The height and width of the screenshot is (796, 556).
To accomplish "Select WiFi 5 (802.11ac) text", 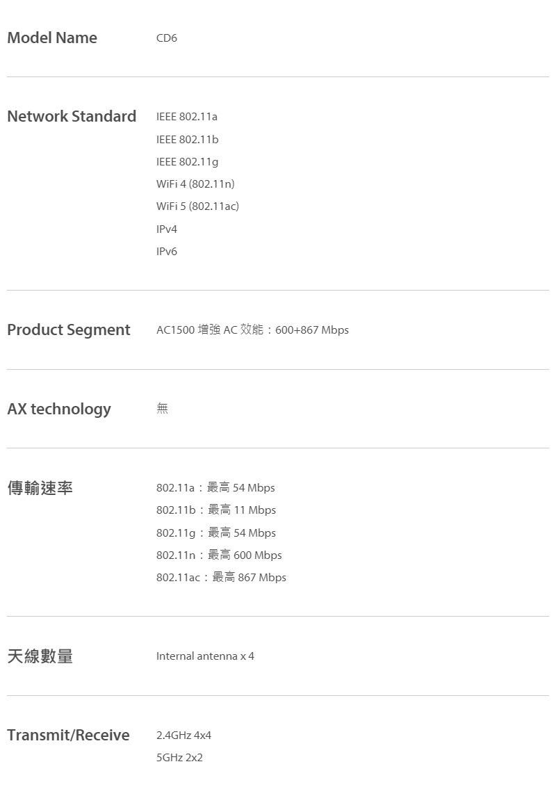I will [197, 206].
